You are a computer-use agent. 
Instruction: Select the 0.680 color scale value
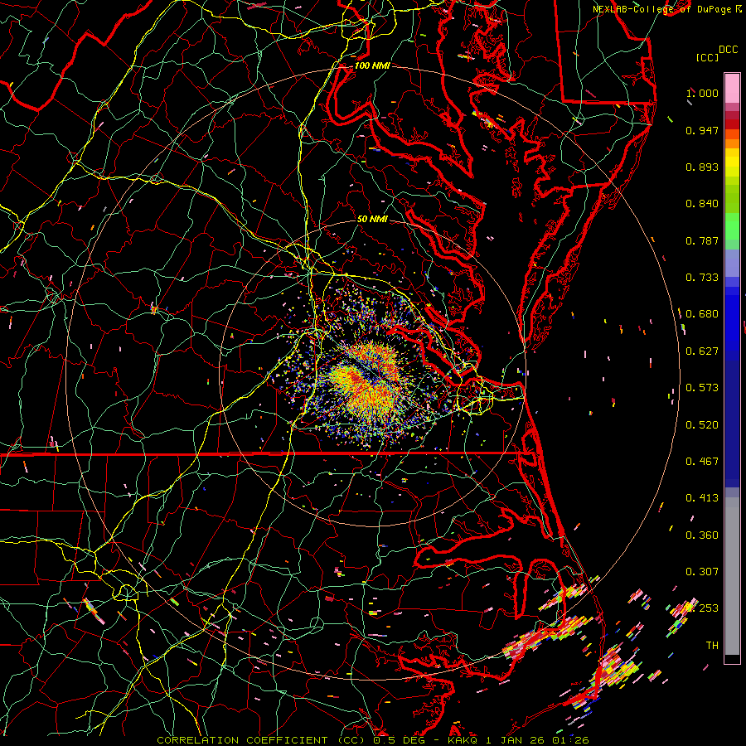[702, 314]
